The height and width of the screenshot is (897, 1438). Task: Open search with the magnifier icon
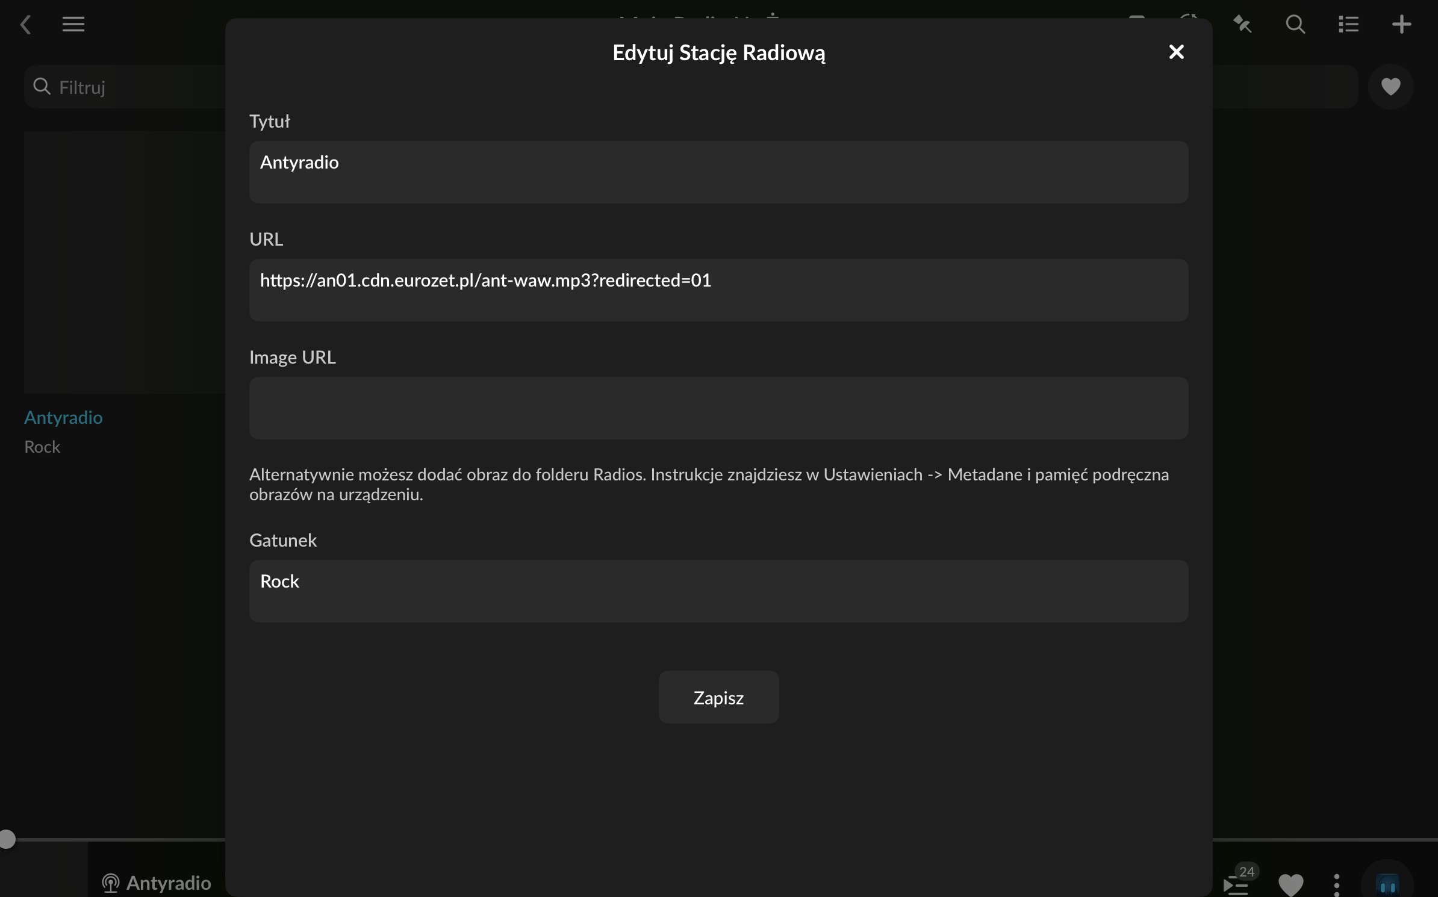pyautogui.click(x=1295, y=25)
